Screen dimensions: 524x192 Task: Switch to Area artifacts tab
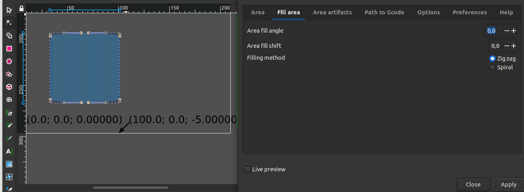[x=332, y=12]
